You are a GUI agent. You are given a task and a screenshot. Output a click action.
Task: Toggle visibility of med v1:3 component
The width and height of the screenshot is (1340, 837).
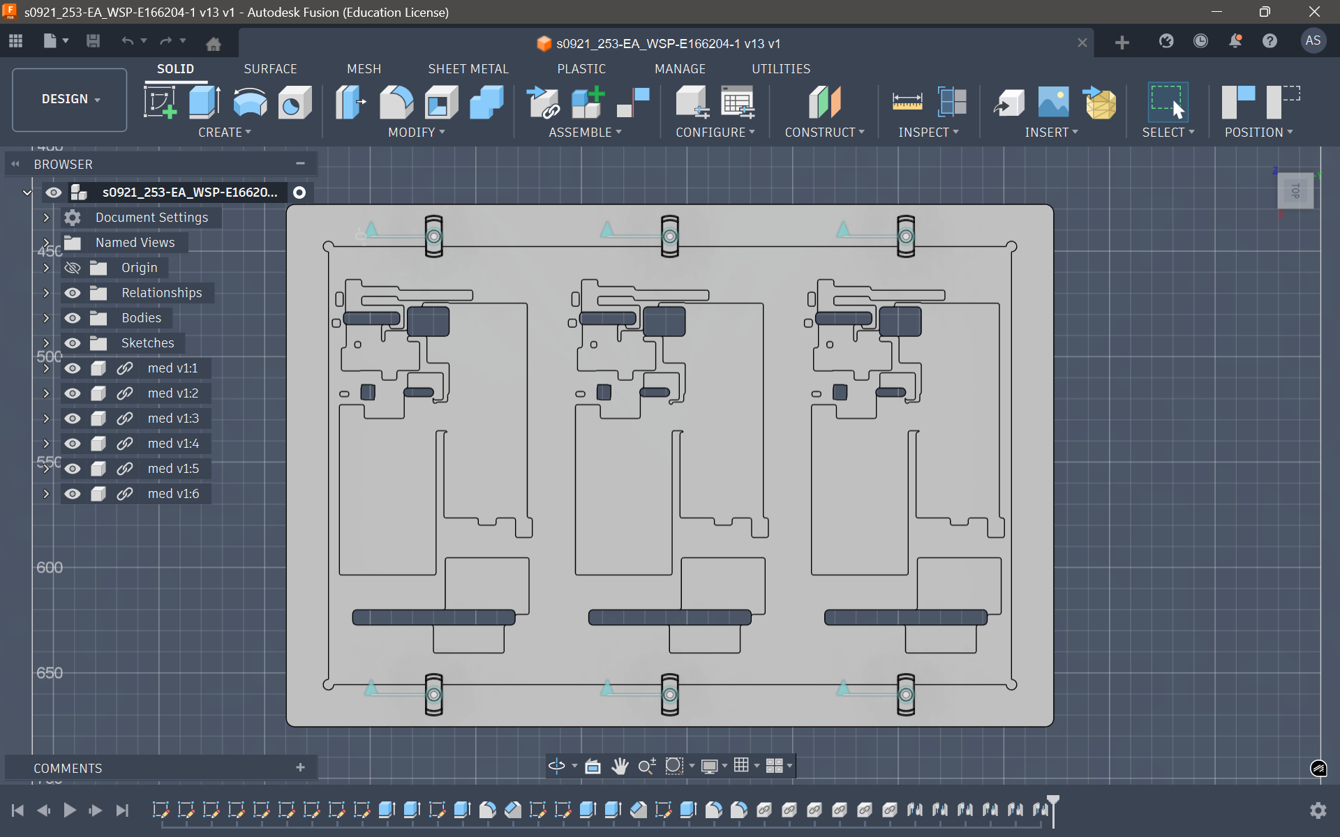tap(73, 418)
